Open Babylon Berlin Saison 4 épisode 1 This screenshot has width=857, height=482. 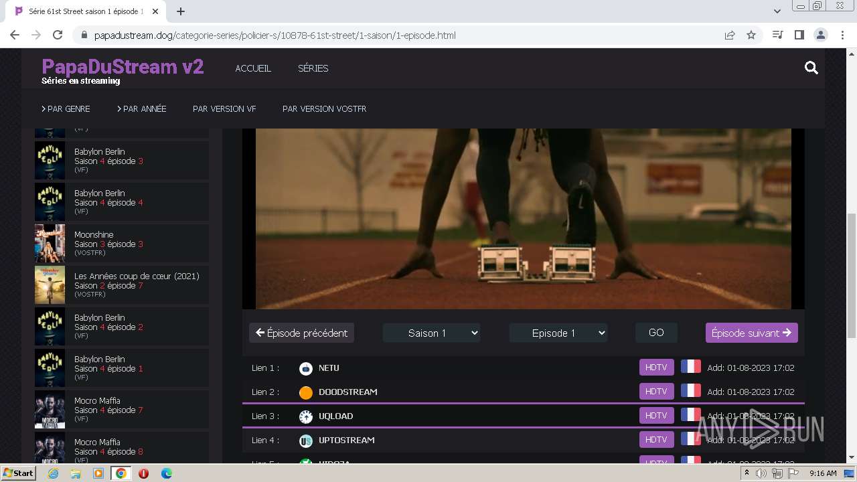tap(122, 368)
